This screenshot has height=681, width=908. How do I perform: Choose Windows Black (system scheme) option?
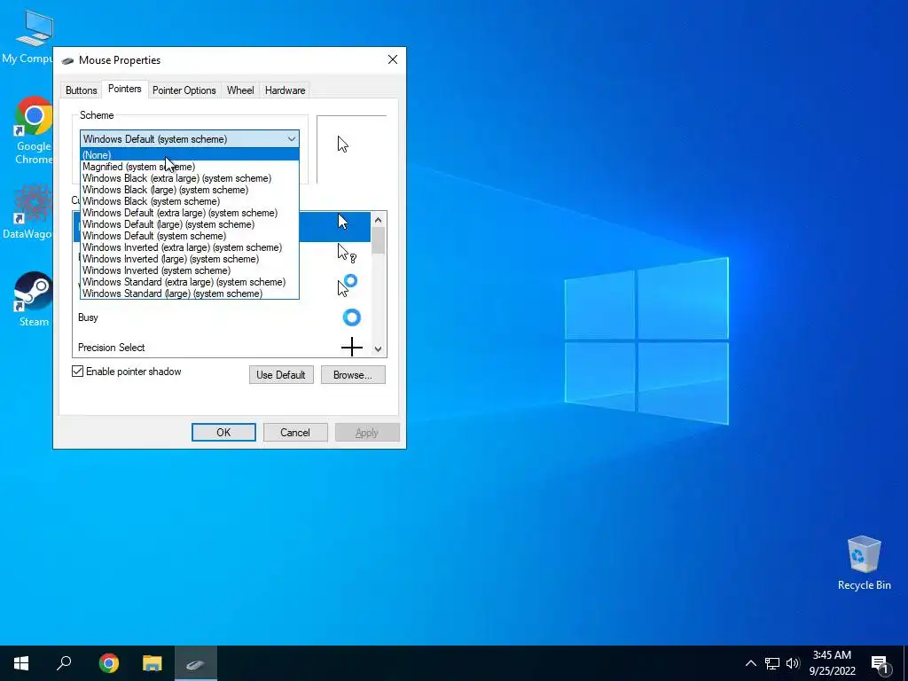[190, 201]
